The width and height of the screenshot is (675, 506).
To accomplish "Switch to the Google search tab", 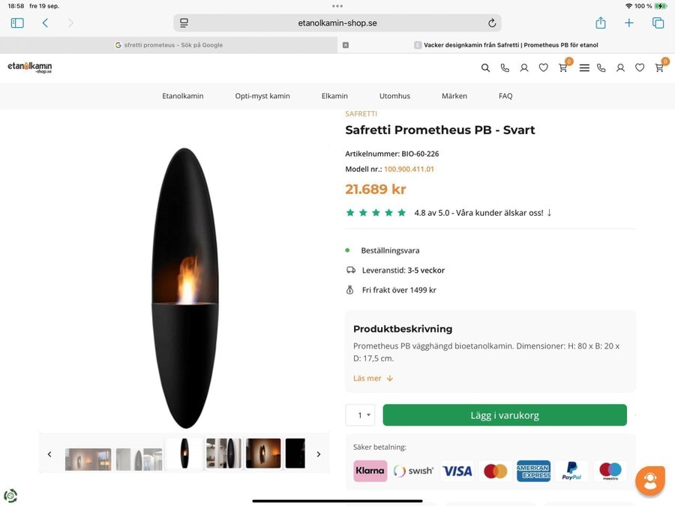I will pyautogui.click(x=169, y=45).
